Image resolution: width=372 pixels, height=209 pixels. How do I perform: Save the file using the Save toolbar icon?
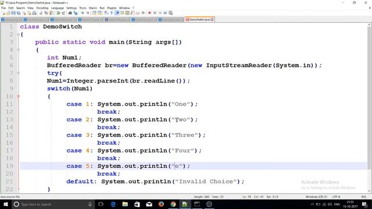[13, 13]
